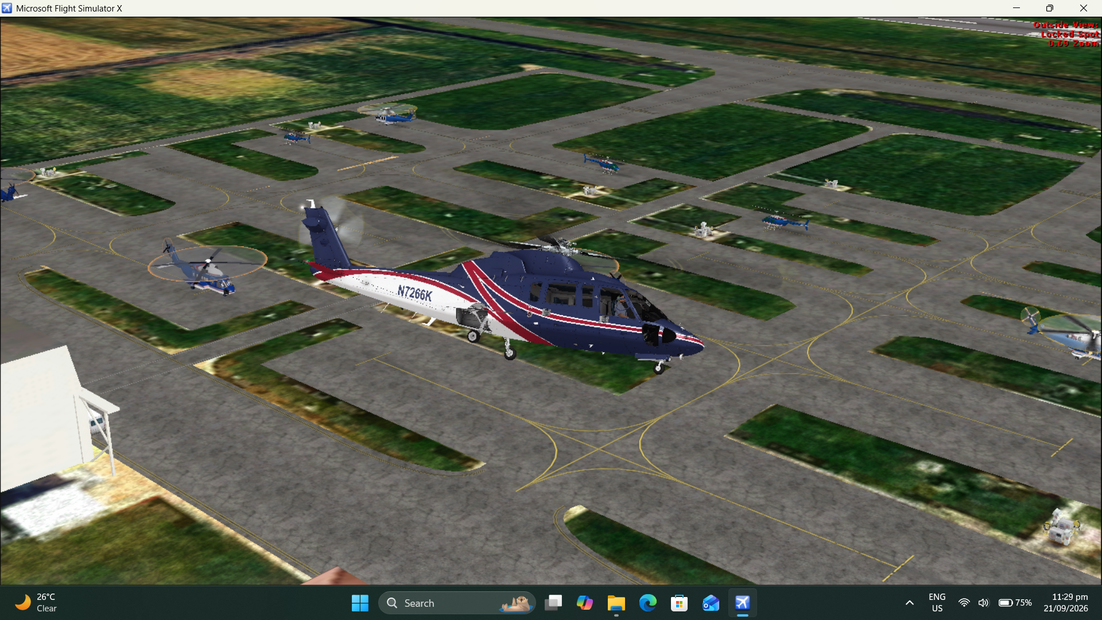Image resolution: width=1102 pixels, height=620 pixels.
Task: Select the Flight Simulator X taskbar icon
Action: [743, 603]
